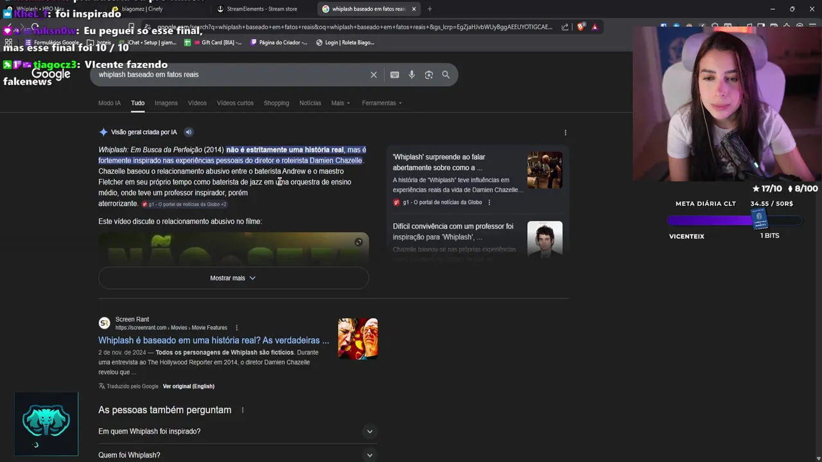
Task: Select the Imagens search tab
Action: [x=166, y=103]
